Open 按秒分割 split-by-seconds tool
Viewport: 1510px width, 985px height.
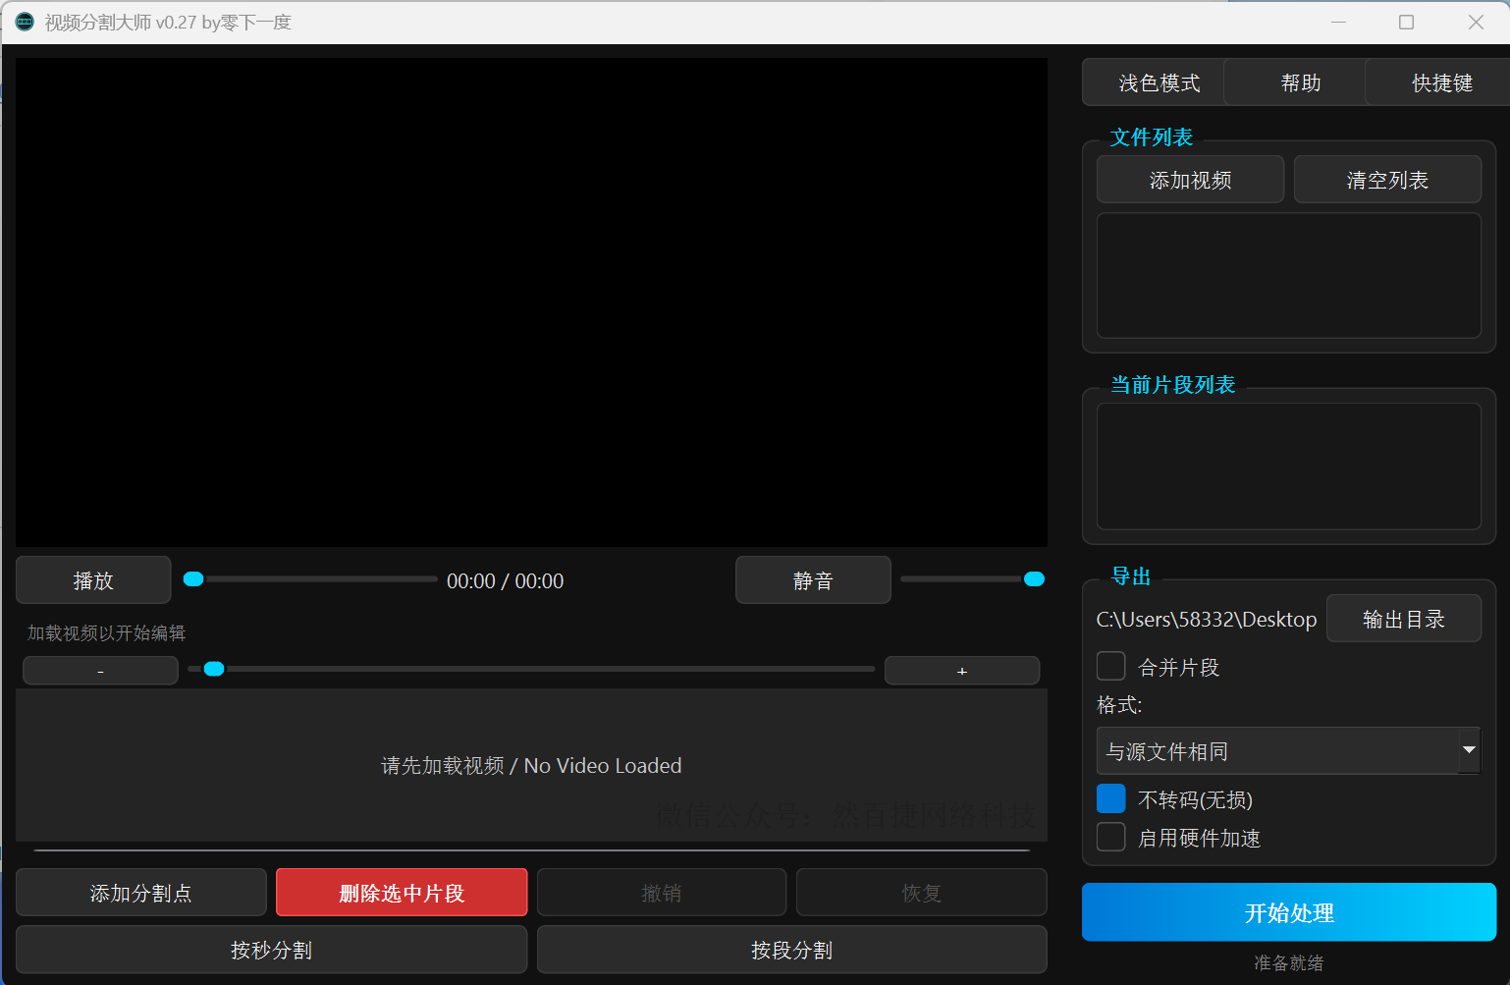(x=271, y=950)
